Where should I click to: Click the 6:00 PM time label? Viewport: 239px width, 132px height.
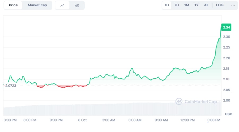click(30, 120)
